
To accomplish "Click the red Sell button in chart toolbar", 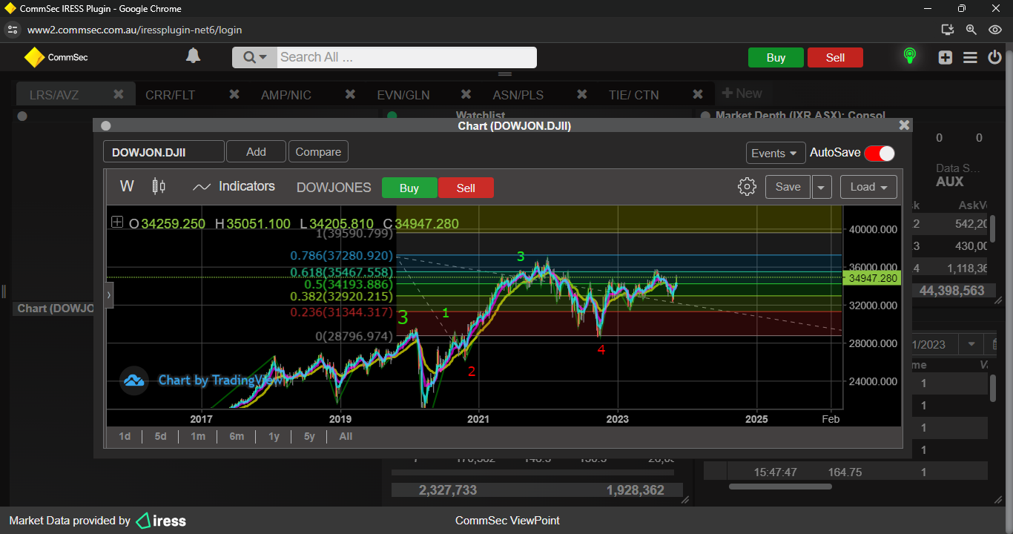I will click(466, 188).
